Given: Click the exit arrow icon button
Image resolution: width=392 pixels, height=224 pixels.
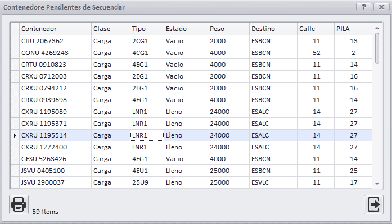Looking at the screenshot, I should 373,204.
